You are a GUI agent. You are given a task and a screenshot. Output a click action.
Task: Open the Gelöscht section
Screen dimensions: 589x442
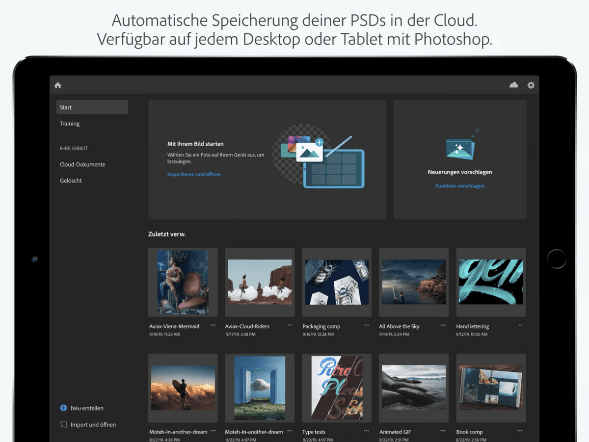coord(71,181)
